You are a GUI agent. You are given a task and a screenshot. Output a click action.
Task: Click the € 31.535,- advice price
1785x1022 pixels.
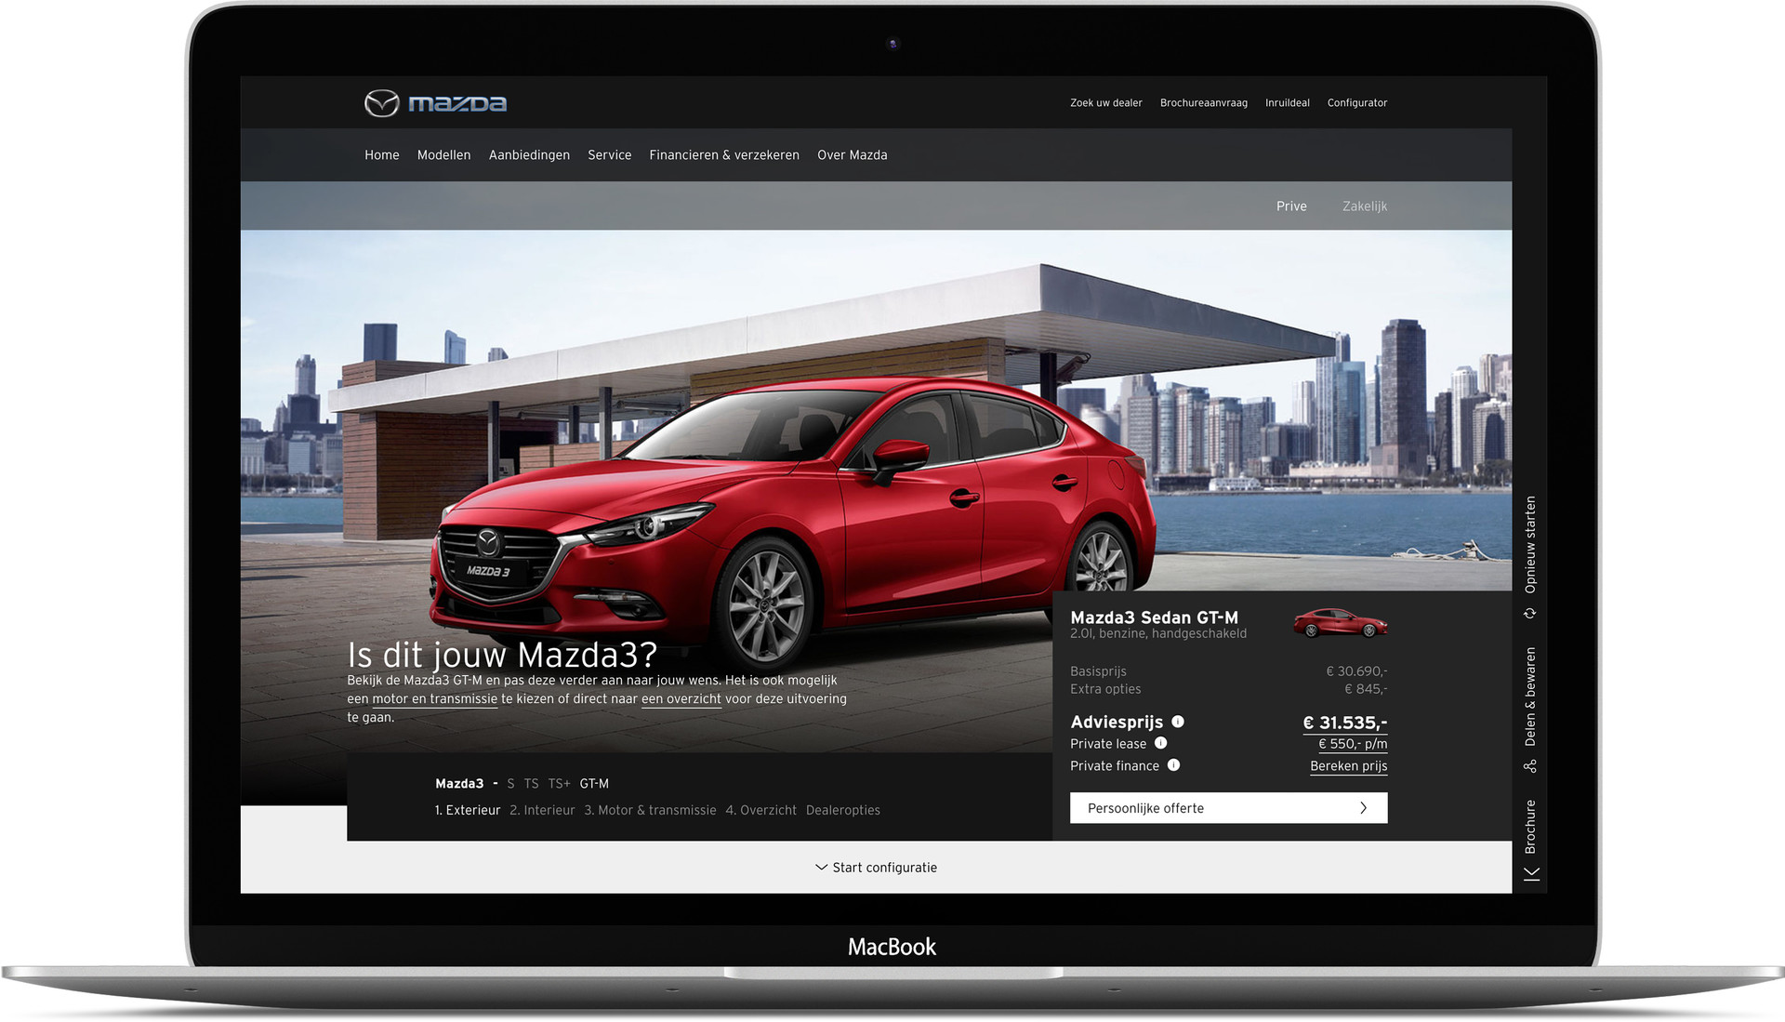pos(1344,723)
